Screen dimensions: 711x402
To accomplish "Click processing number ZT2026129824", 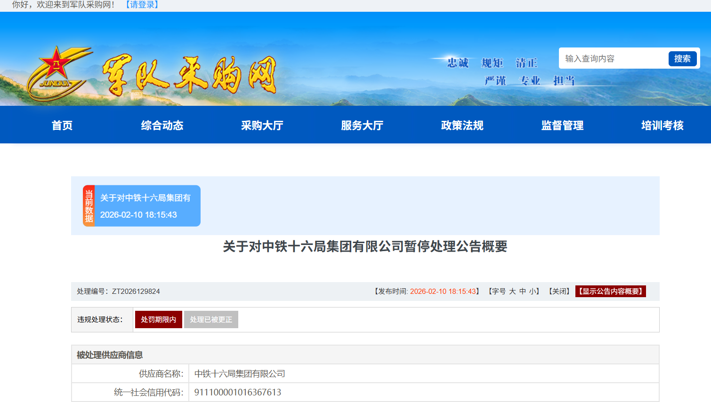I will coord(136,292).
